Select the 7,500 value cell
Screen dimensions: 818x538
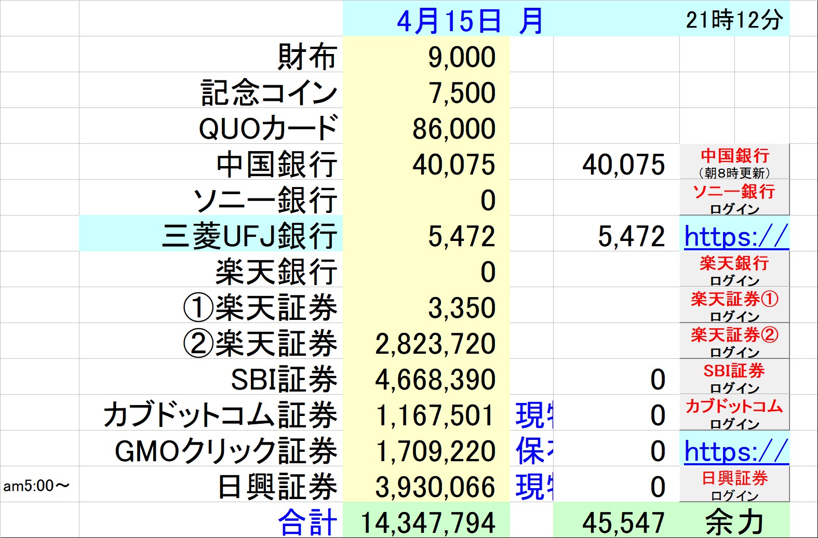[x=426, y=90]
